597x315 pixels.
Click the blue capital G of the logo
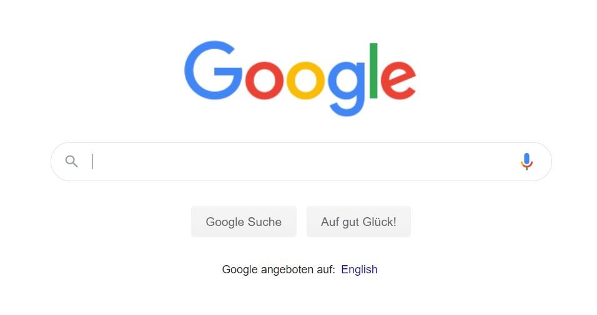[213, 70]
